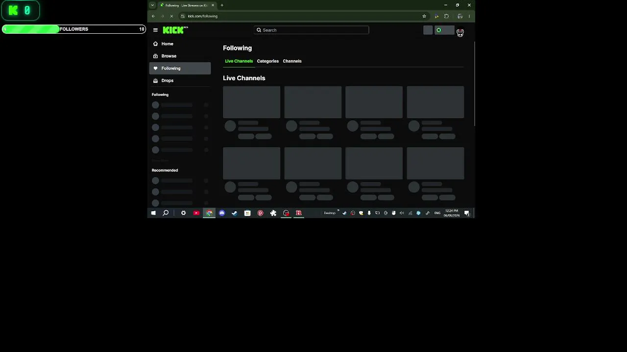Click the FOLLOWERS goal progress bar

[x=73, y=29]
